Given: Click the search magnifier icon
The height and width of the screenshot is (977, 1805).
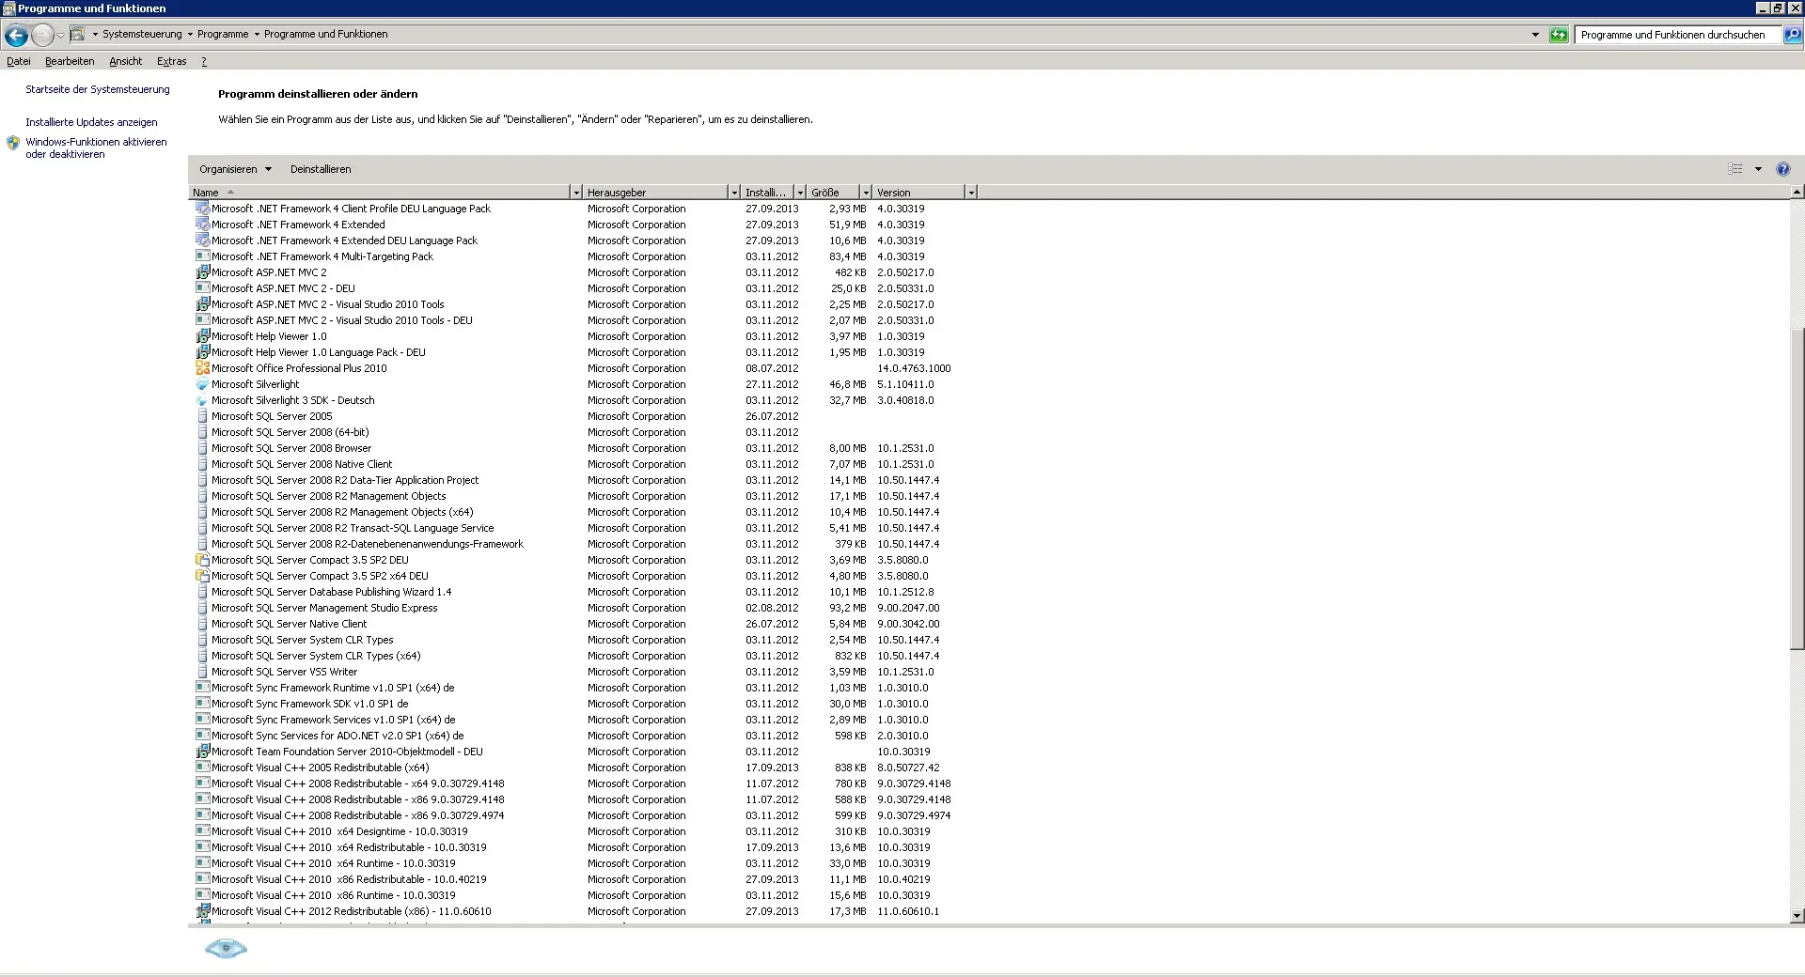Looking at the screenshot, I should click(1792, 35).
